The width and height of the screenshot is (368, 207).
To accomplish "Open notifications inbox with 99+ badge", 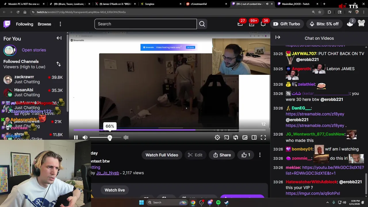I will pyautogui.click(x=252, y=24).
